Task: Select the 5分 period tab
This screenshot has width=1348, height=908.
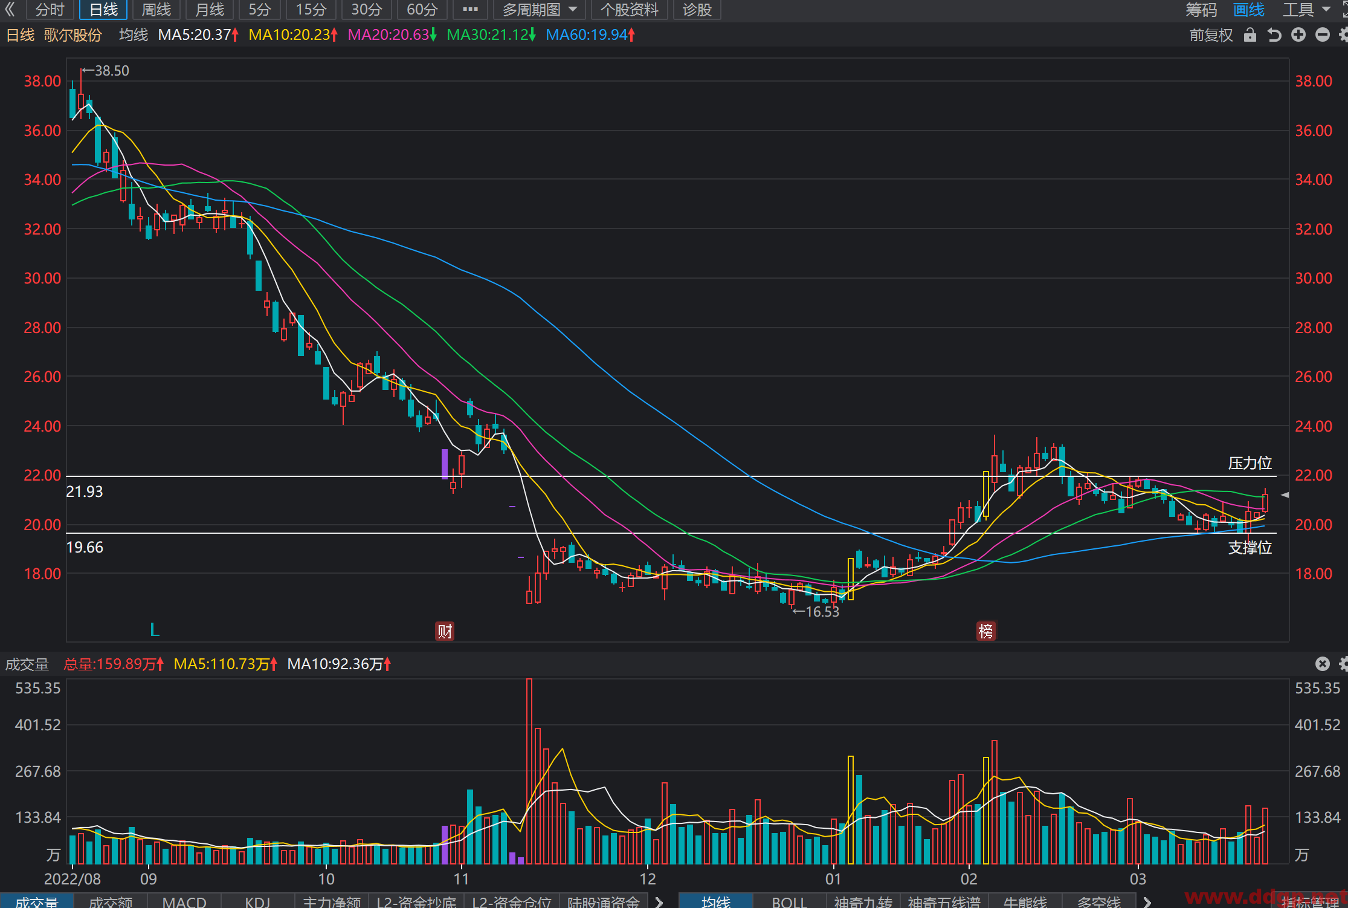Action: [260, 10]
